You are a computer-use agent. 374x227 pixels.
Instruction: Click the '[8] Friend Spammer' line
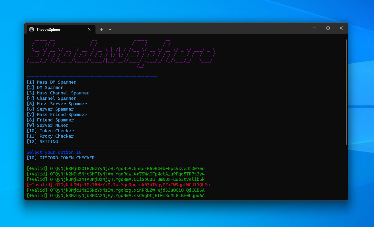tap(50, 120)
